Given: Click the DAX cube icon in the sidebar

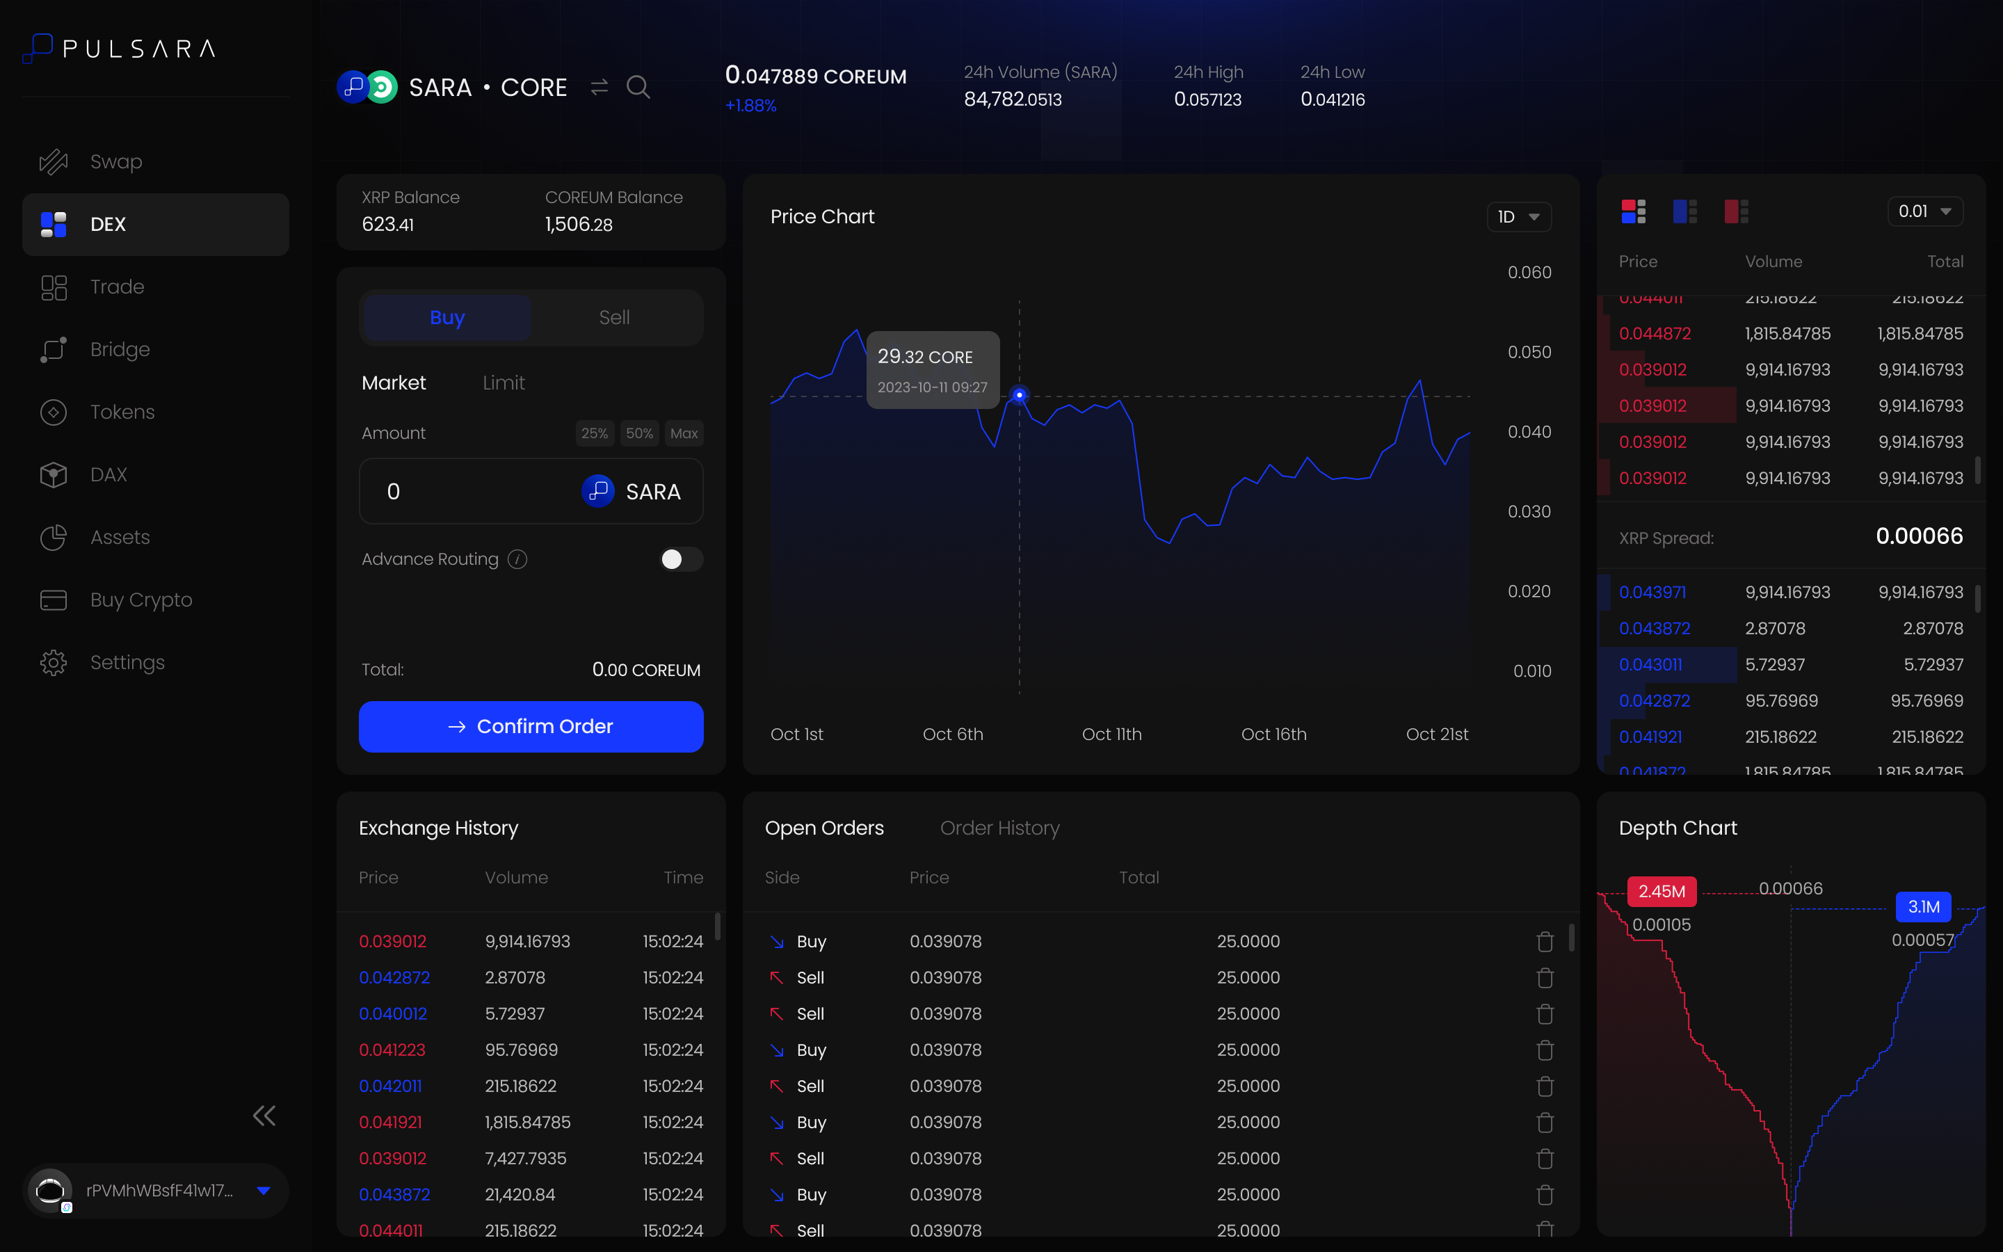Looking at the screenshot, I should [x=53, y=474].
